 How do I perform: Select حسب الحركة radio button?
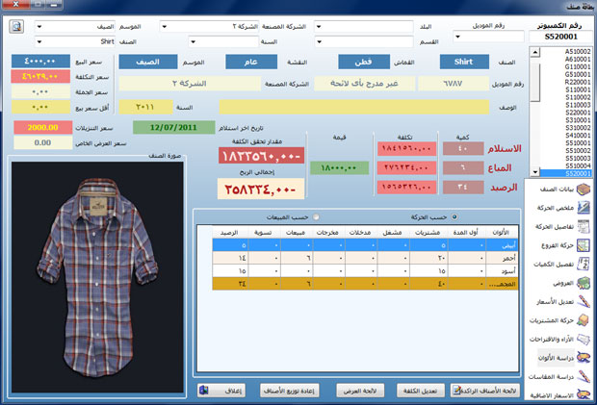[x=454, y=216]
